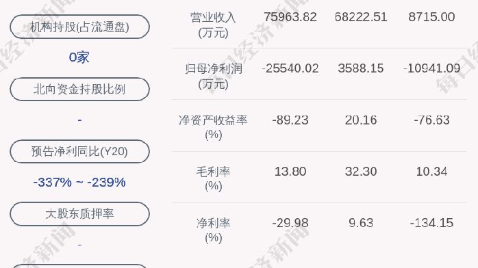478x268 pixels.
Task: Click the 机构持股(占流通盘) pill button
Action: point(79,27)
